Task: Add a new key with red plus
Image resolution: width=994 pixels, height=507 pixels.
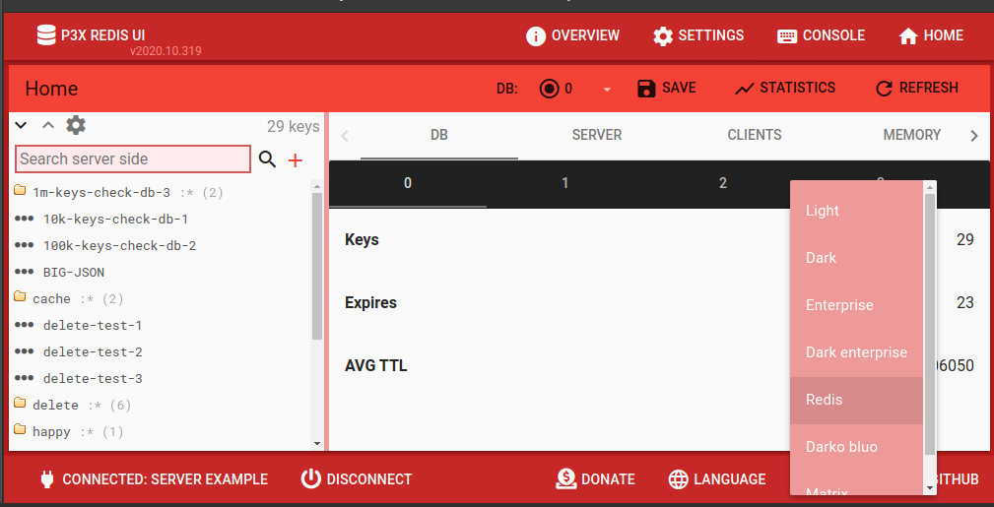Action: 295,161
